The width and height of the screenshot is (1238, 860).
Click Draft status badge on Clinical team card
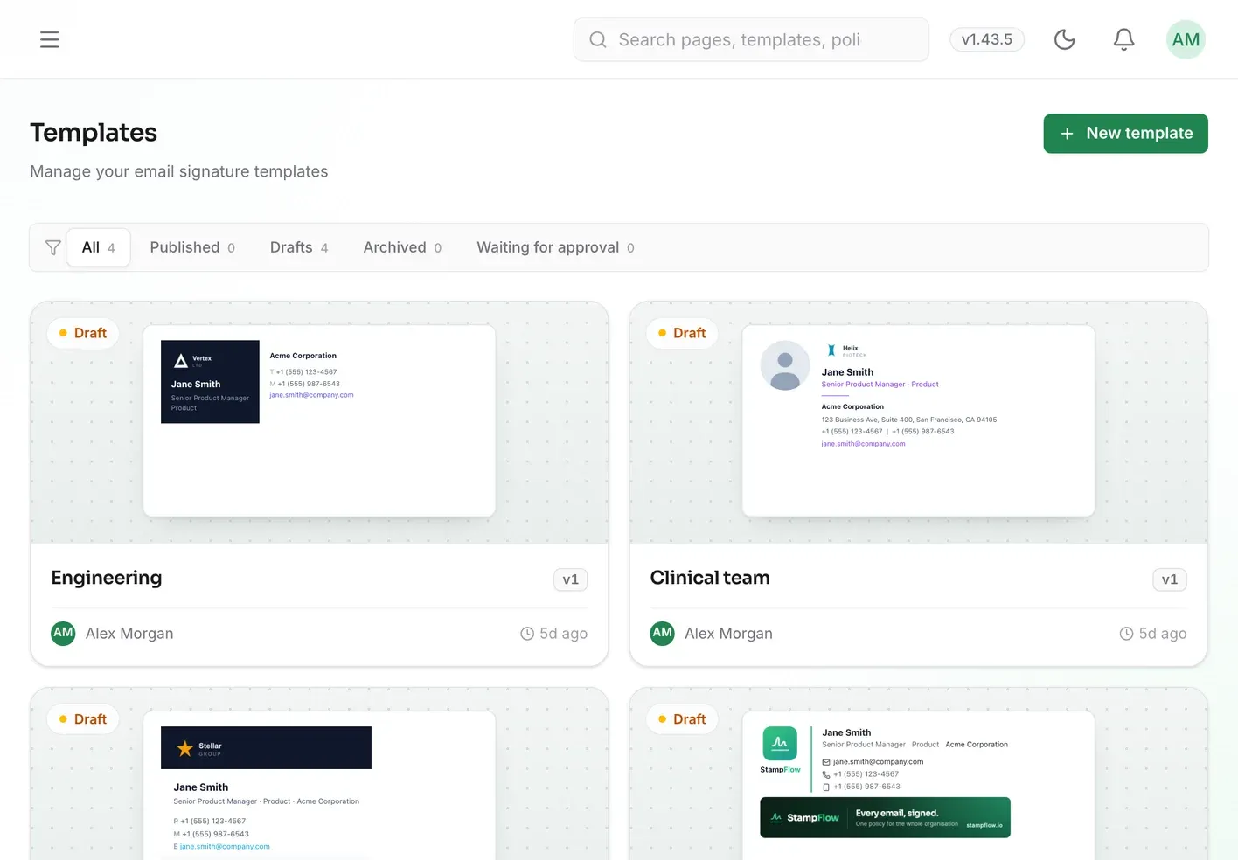(682, 333)
